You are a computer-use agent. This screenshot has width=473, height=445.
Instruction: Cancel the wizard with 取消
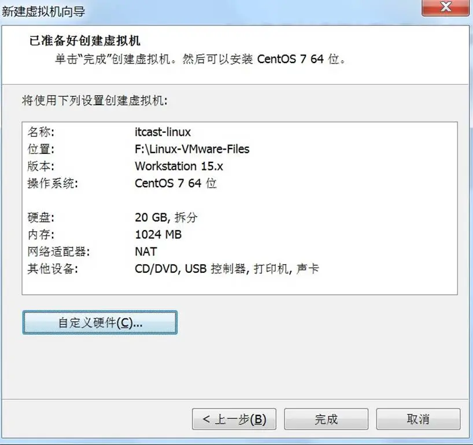[x=418, y=419]
